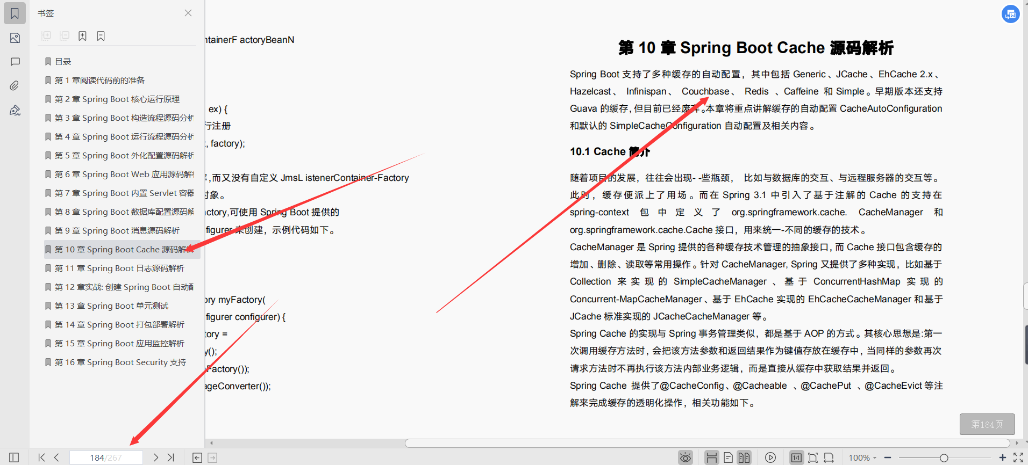Open the thumbnails sidebar panel
1028x465 pixels.
point(15,38)
